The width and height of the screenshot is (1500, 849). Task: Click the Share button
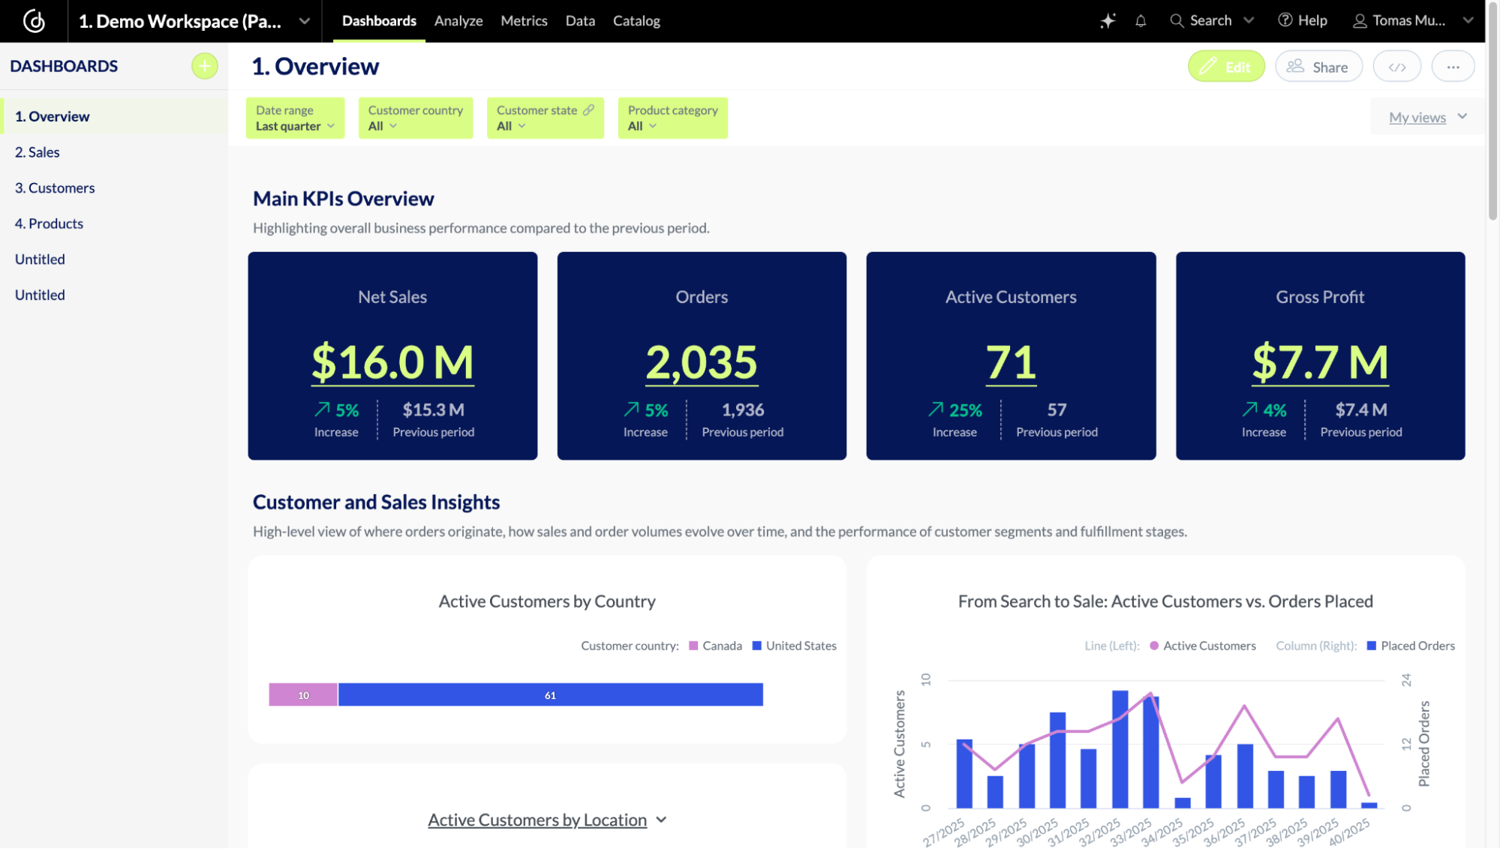pos(1318,67)
